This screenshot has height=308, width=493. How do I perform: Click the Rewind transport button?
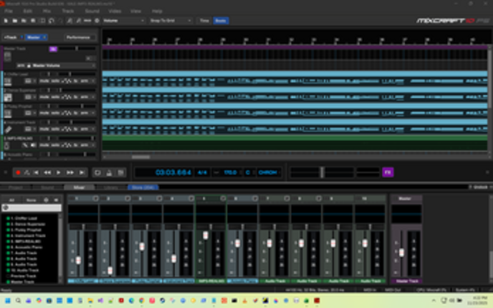47,173
